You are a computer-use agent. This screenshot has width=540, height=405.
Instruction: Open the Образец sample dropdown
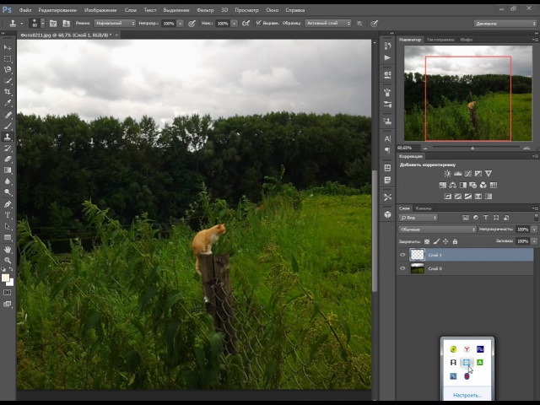[x=327, y=23]
